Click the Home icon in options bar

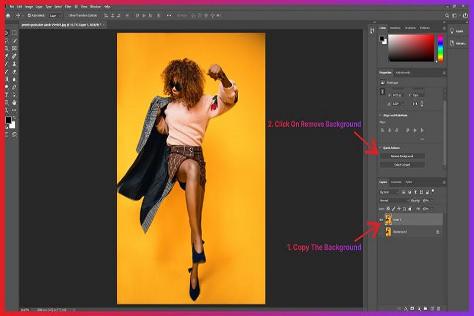point(8,16)
